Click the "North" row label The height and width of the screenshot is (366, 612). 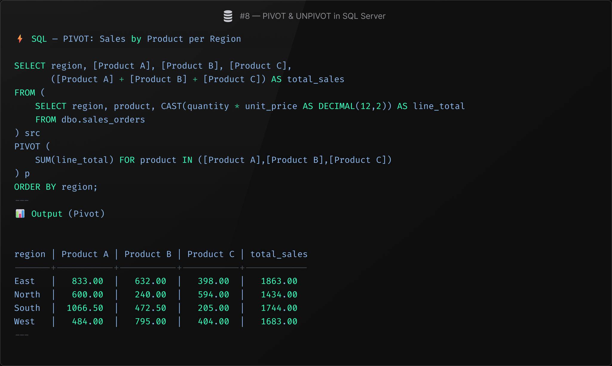(27, 295)
